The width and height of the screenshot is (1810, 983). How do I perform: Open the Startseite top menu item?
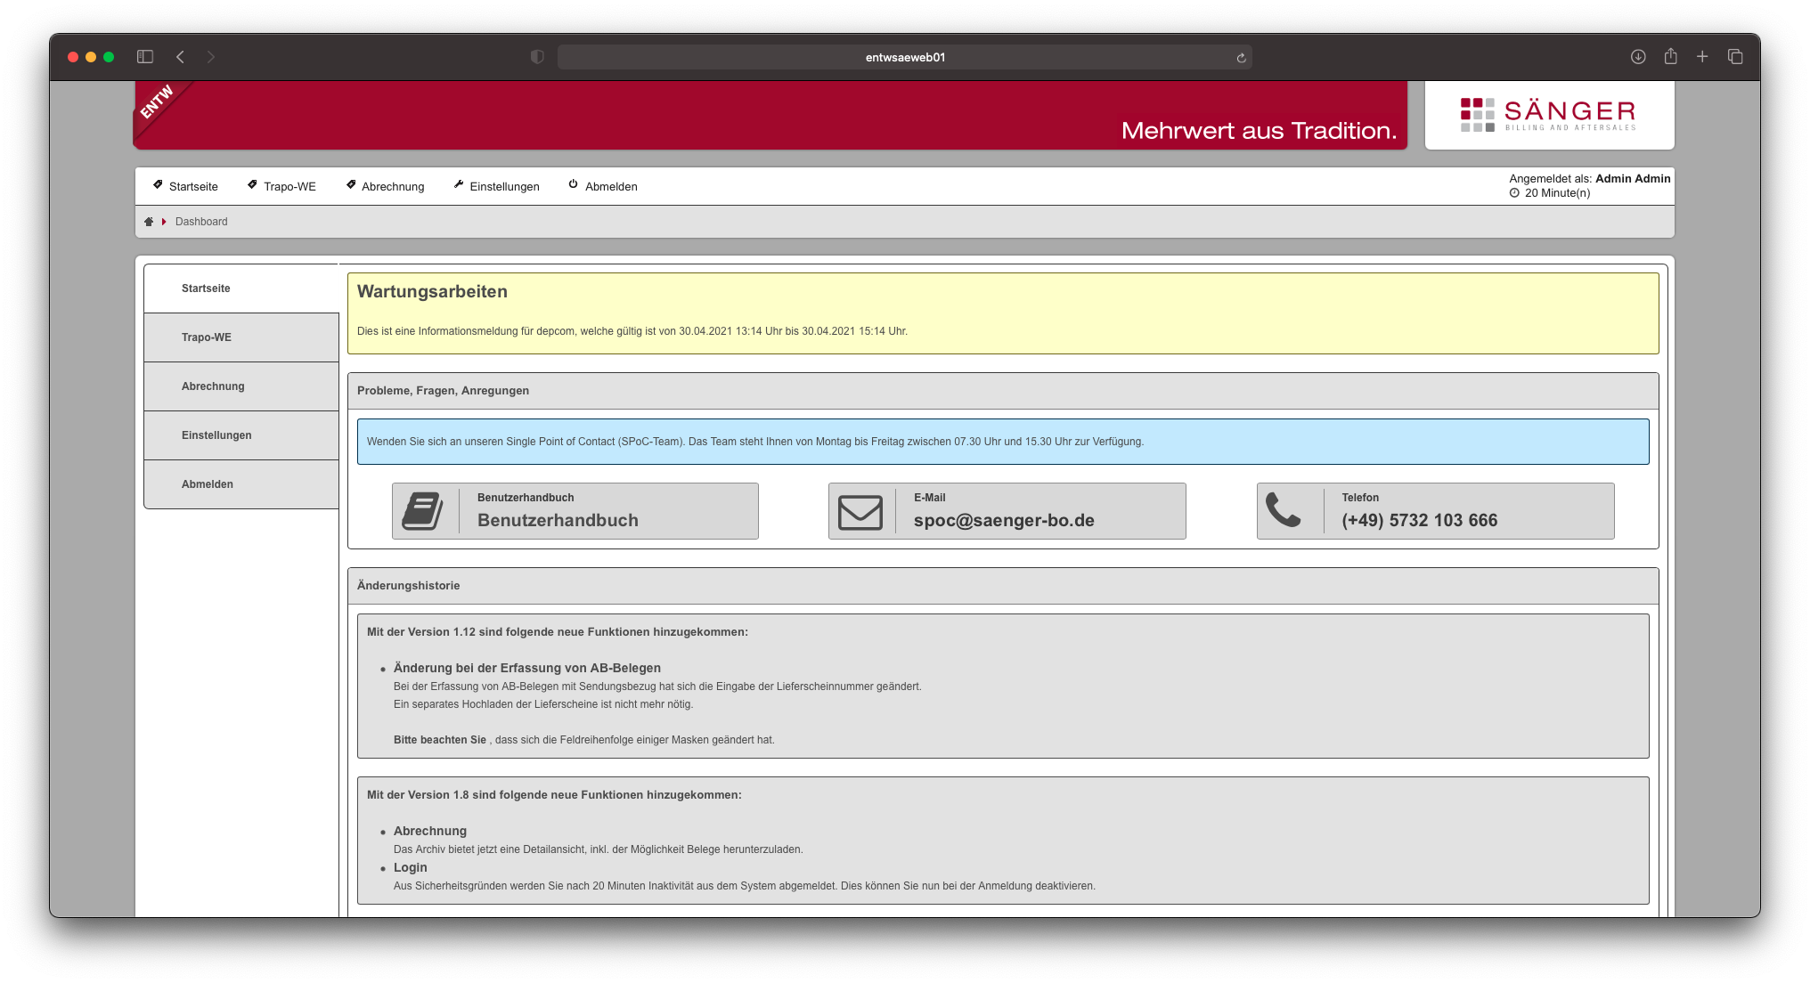(193, 187)
